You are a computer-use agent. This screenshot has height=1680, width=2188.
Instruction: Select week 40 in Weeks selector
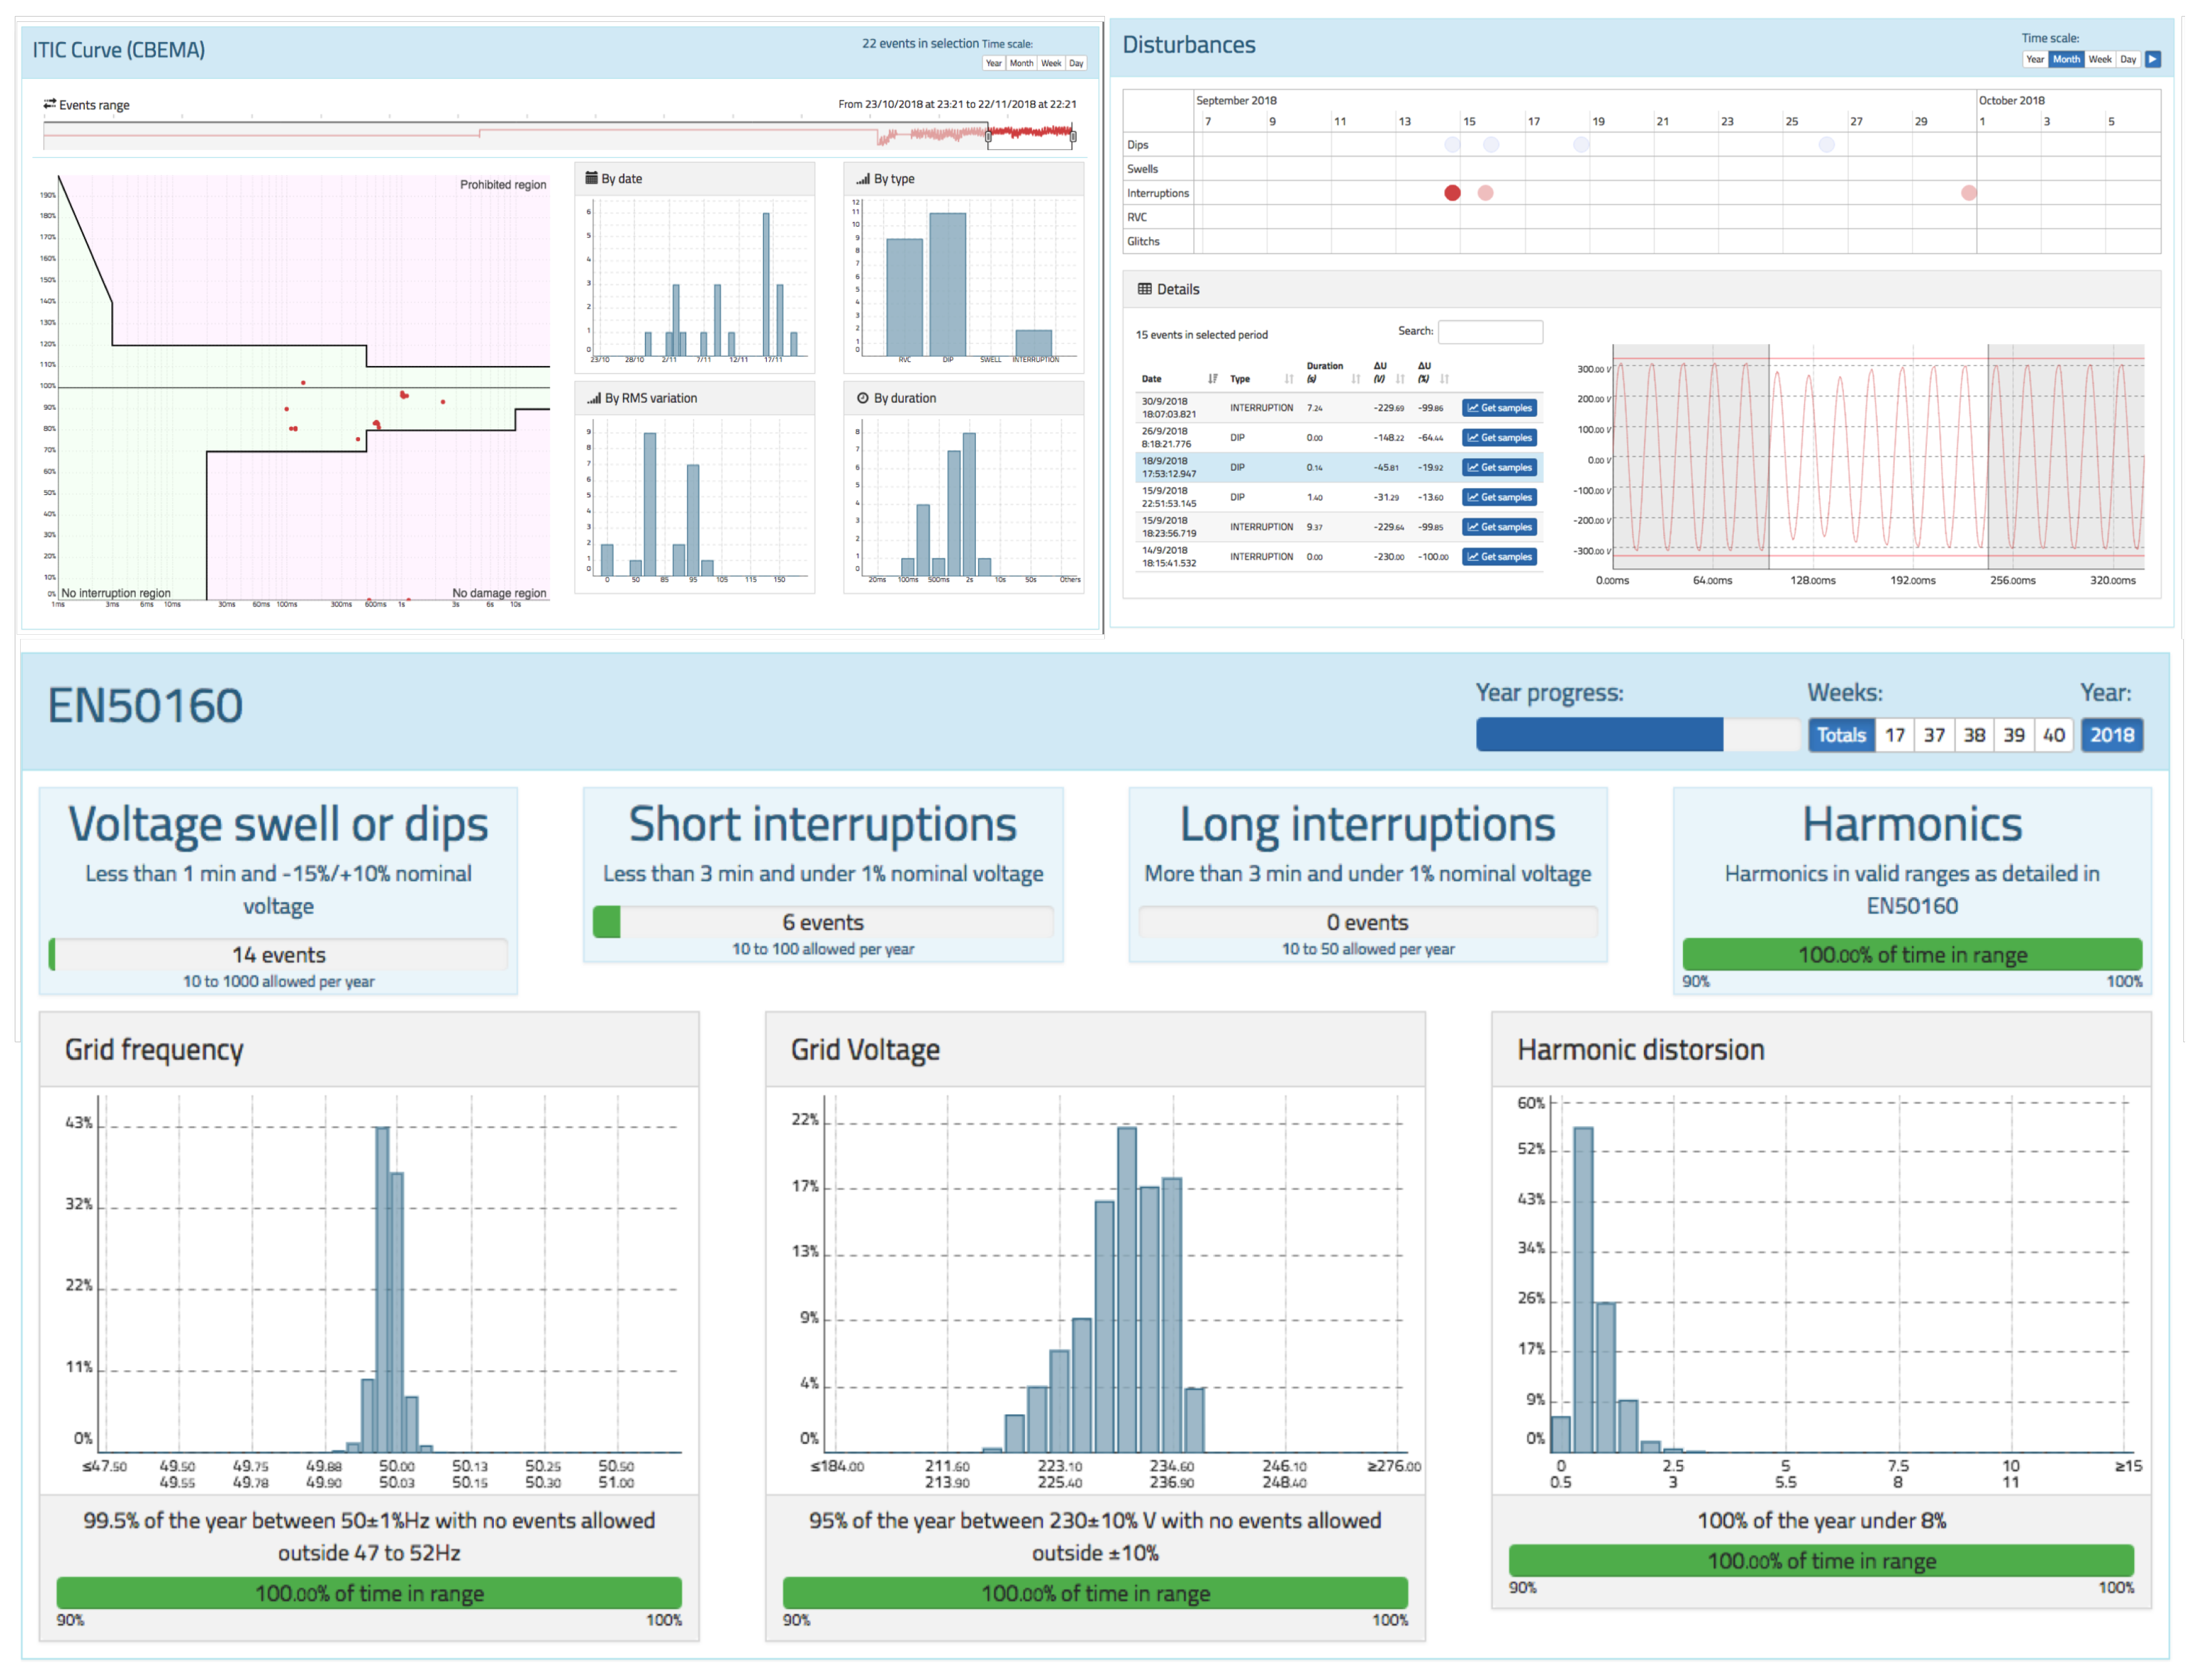[x=2053, y=735]
